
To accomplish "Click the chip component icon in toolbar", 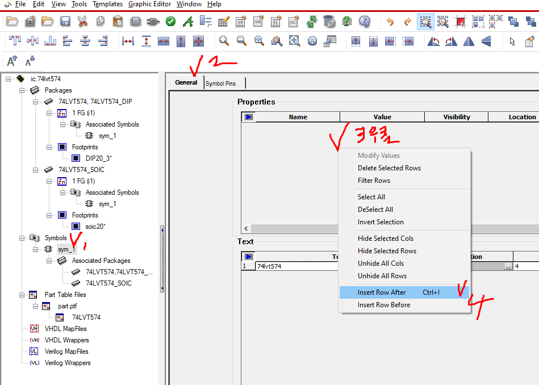I will [135, 22].
